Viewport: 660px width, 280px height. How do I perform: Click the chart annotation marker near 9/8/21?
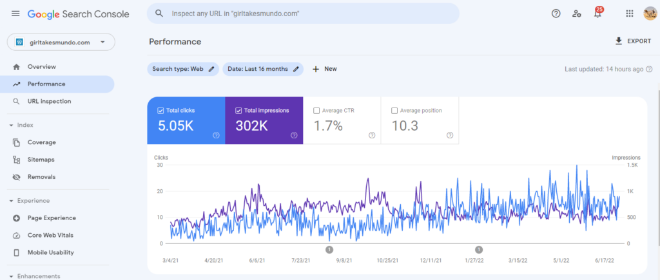point(329,250)
